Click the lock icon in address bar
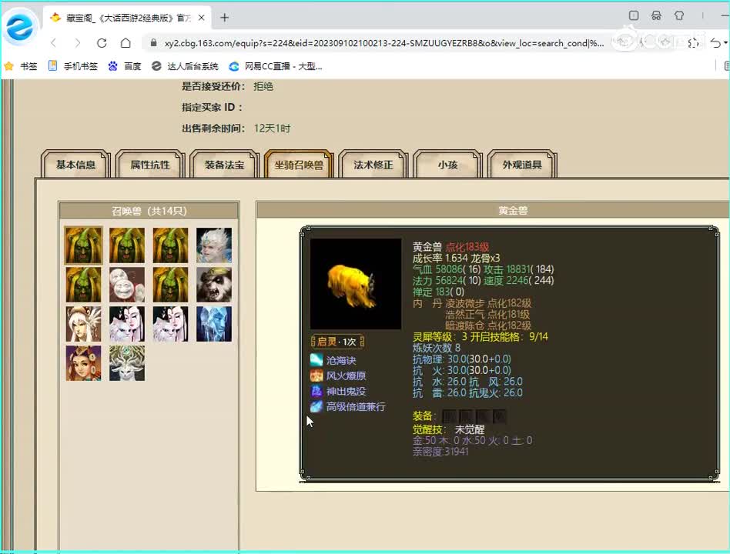This screenshot has width=730, height=554. [x=154, y=43]
